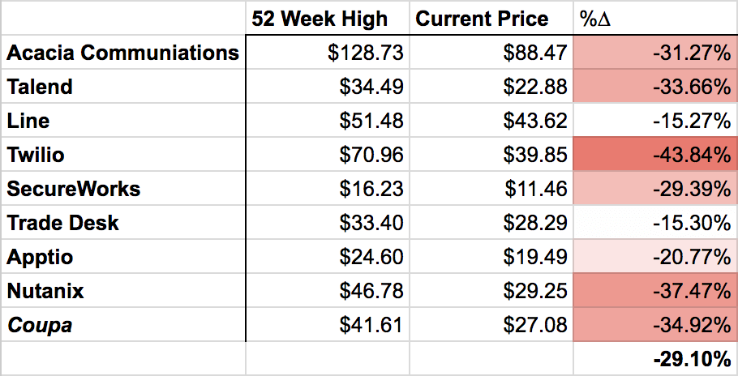738x376 pixels.
Task: Click the %Δ column header cell
Action: (655, 18)
